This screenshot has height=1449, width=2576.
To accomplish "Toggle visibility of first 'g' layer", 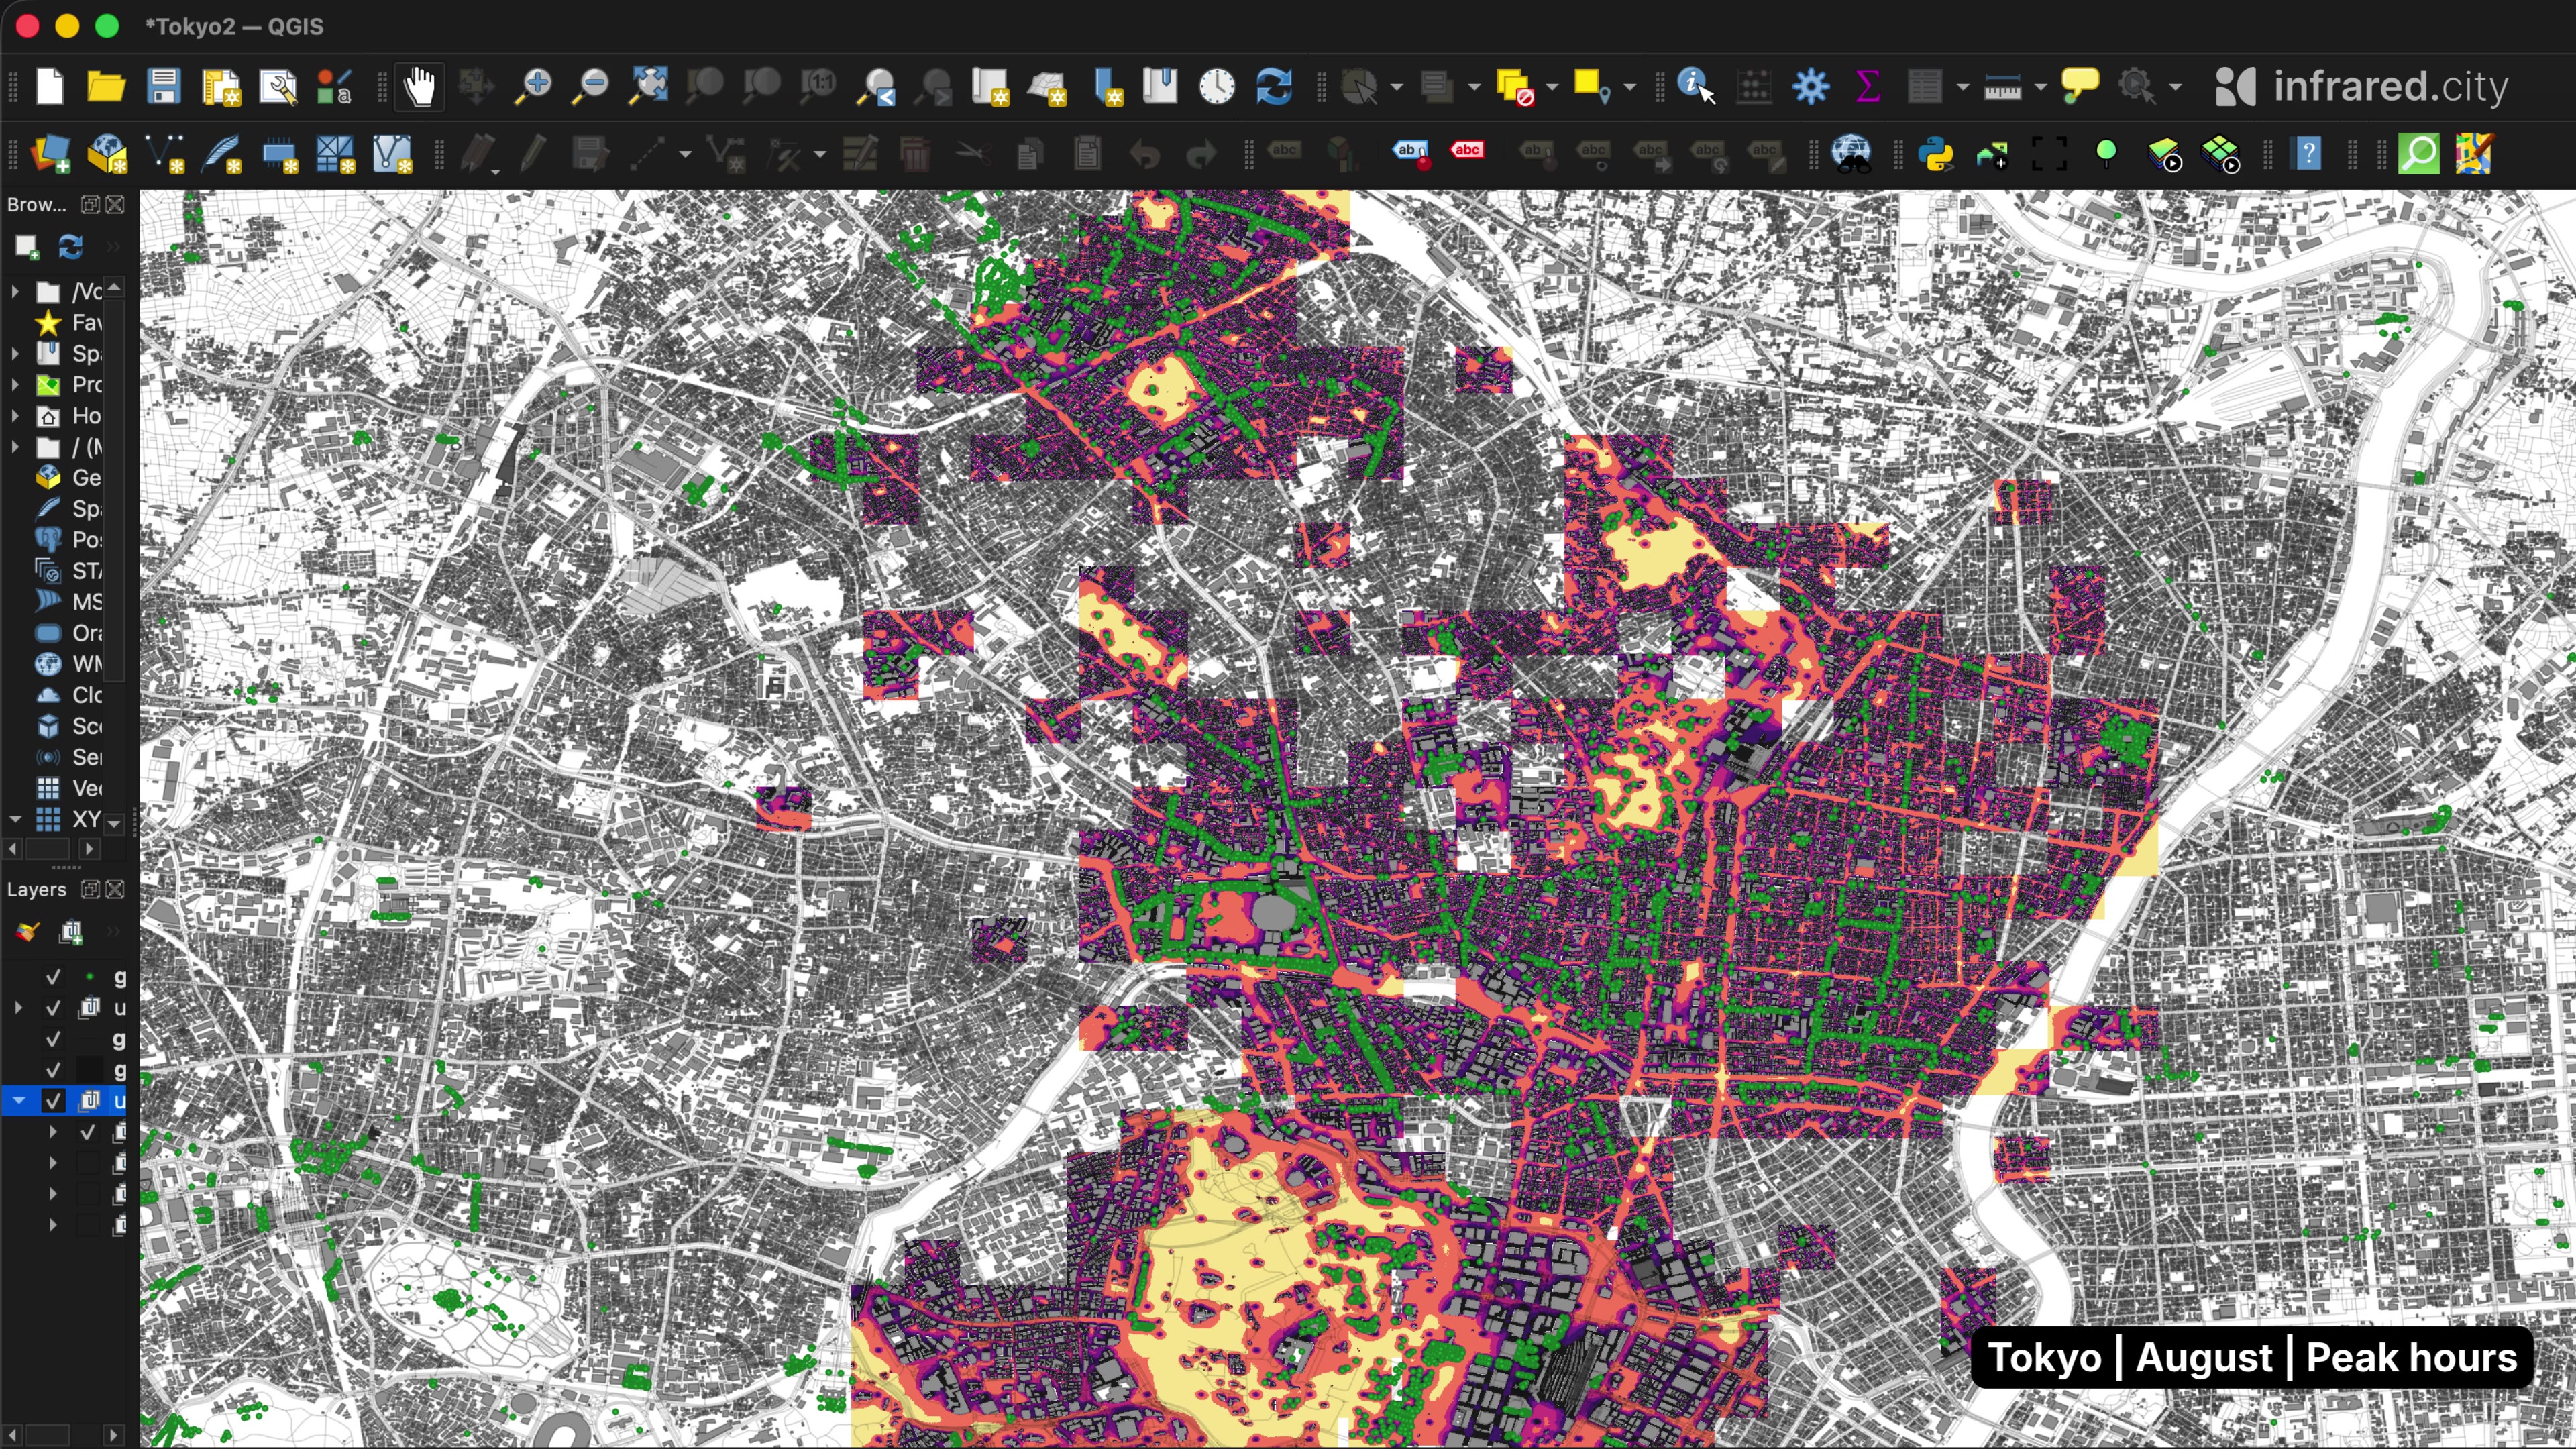I will pos(53,977).
